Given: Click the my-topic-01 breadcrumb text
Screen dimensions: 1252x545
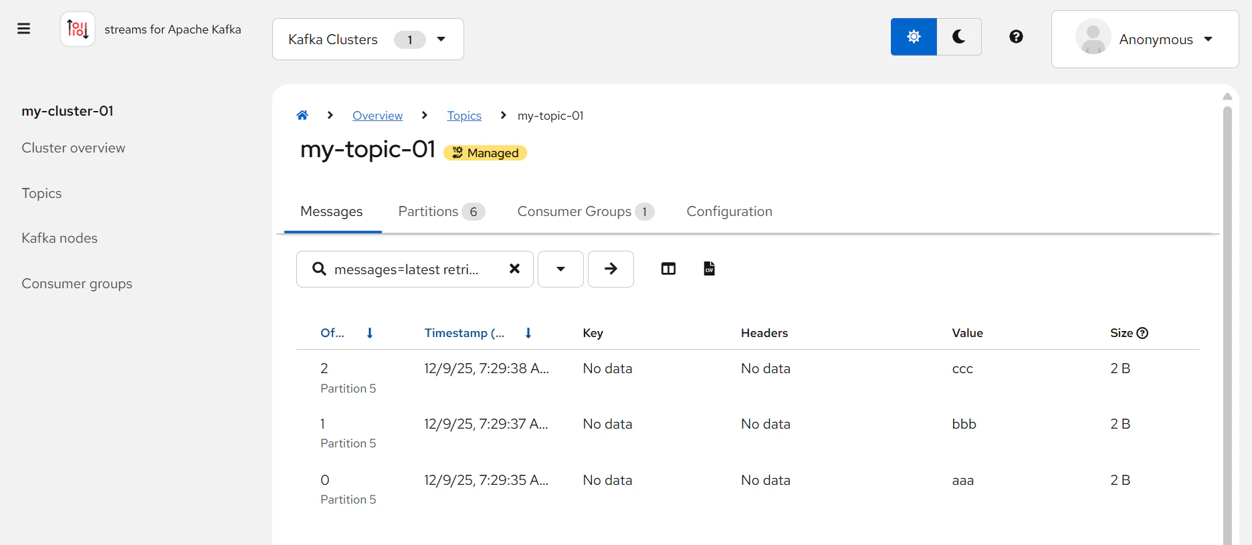Looking at the screenshot, I should coord(550,116).
